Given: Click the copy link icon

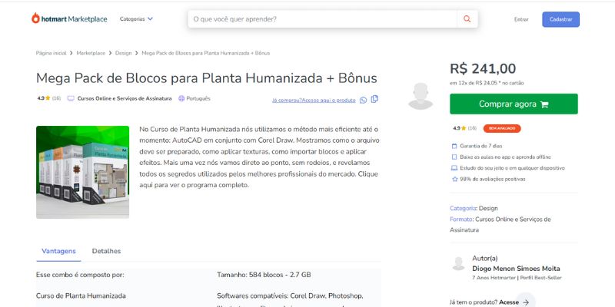Looking at the screenshot, I should (x=374, y=99).
